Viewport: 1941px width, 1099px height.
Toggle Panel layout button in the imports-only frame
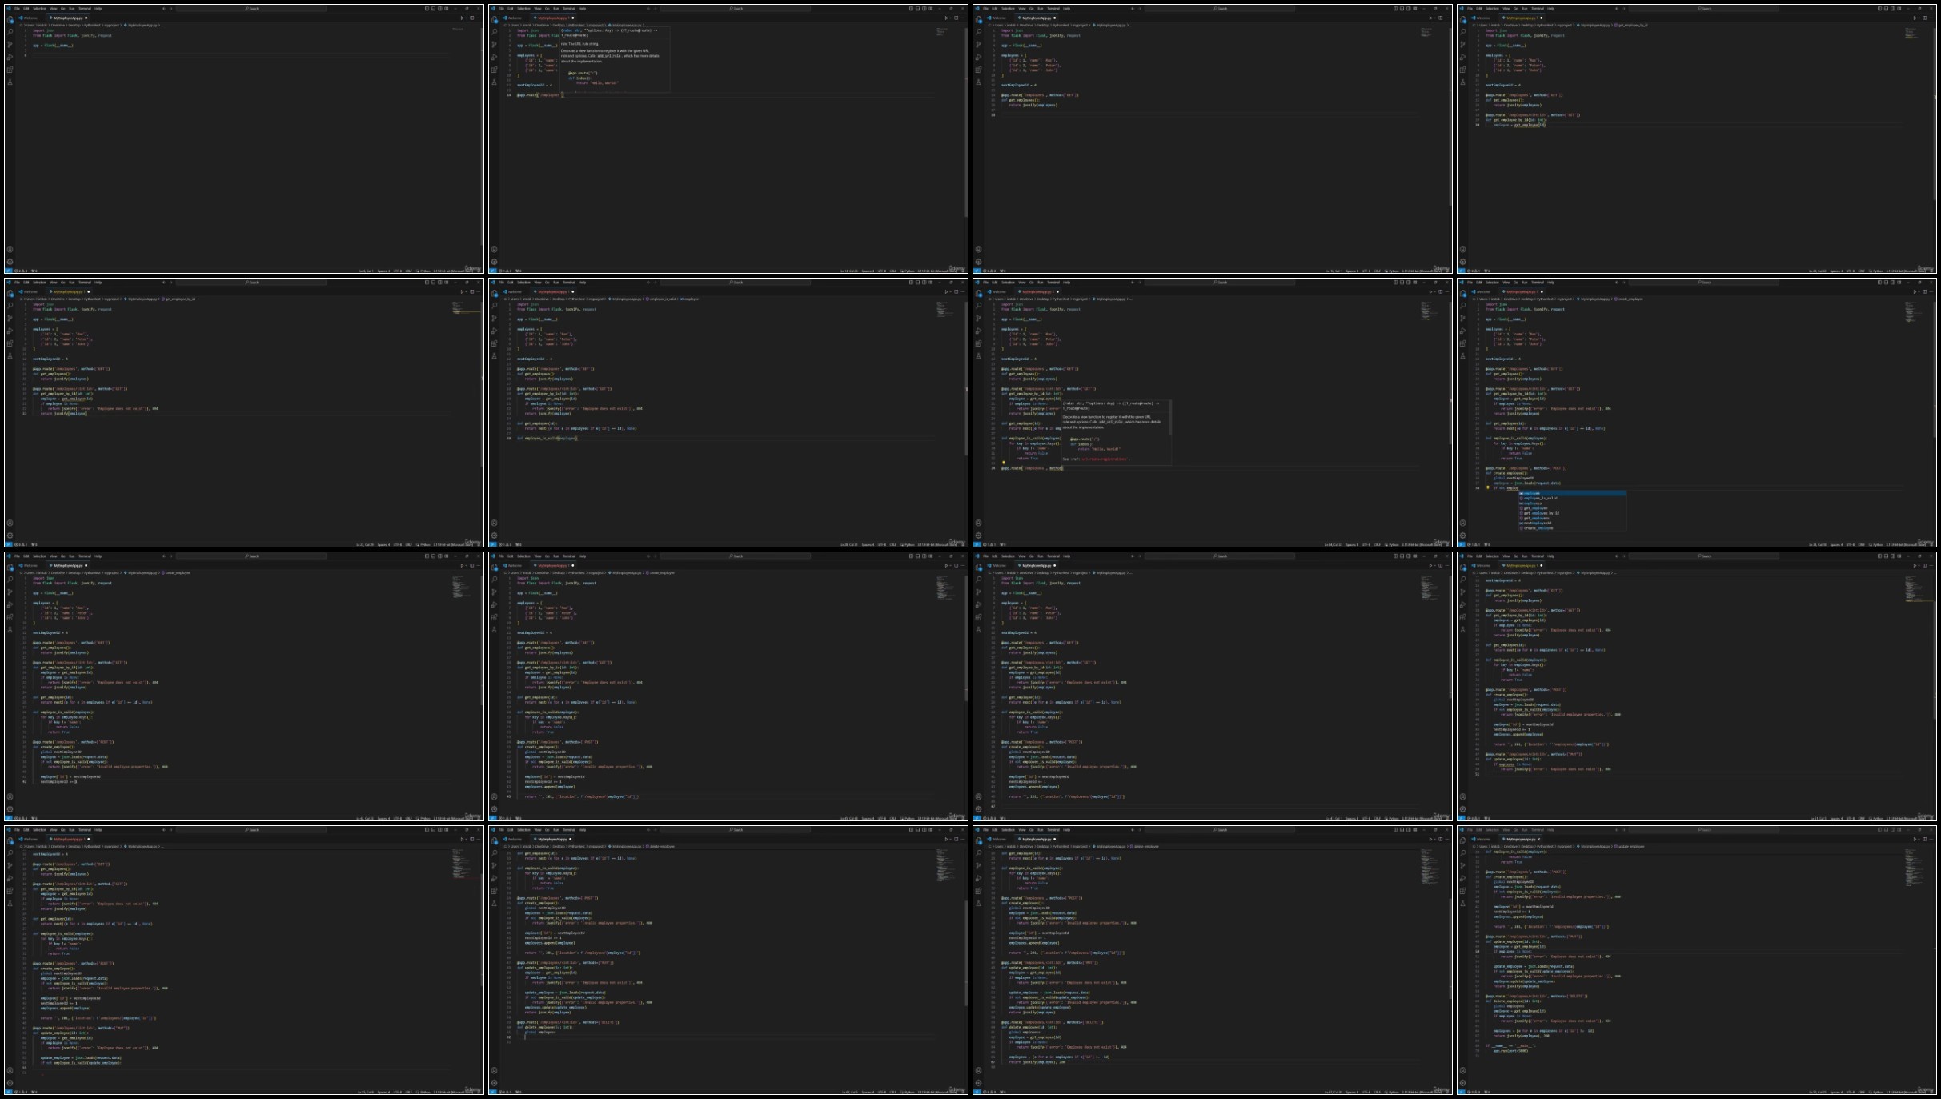click(433, 8)
